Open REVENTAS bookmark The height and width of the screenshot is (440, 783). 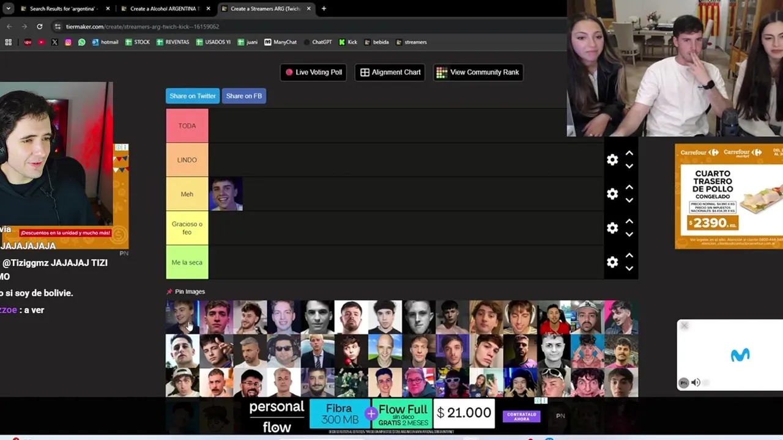(173, 42)
